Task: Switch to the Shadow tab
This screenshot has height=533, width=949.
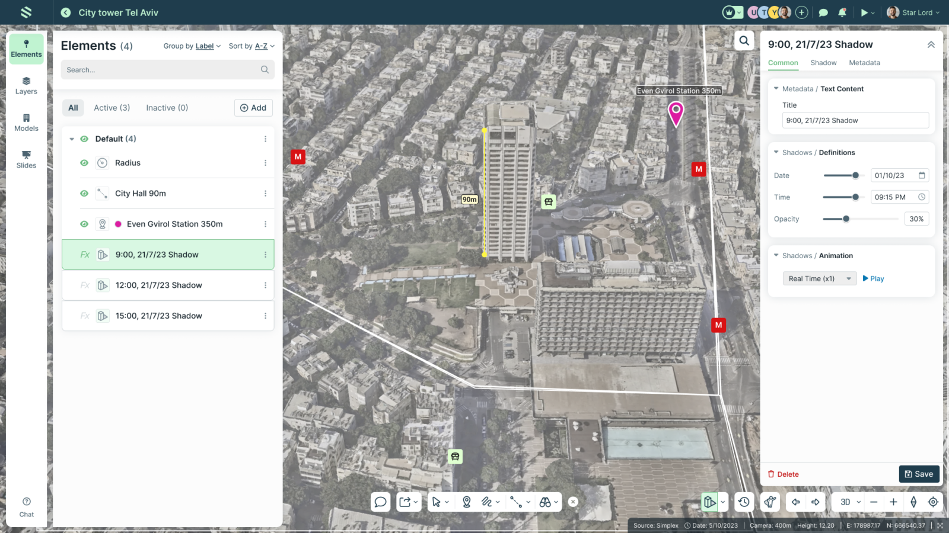Action: point(823,63)
